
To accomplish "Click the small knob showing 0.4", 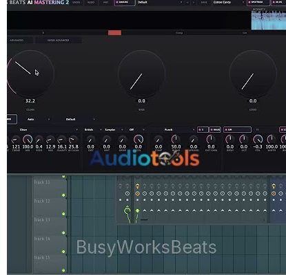I will (x=39, y=140).
